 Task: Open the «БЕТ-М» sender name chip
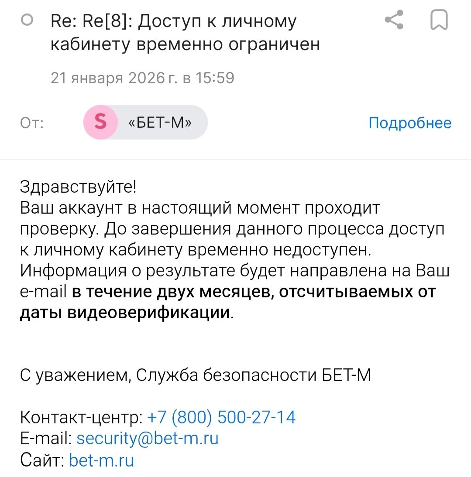click(x=160, y=123)
